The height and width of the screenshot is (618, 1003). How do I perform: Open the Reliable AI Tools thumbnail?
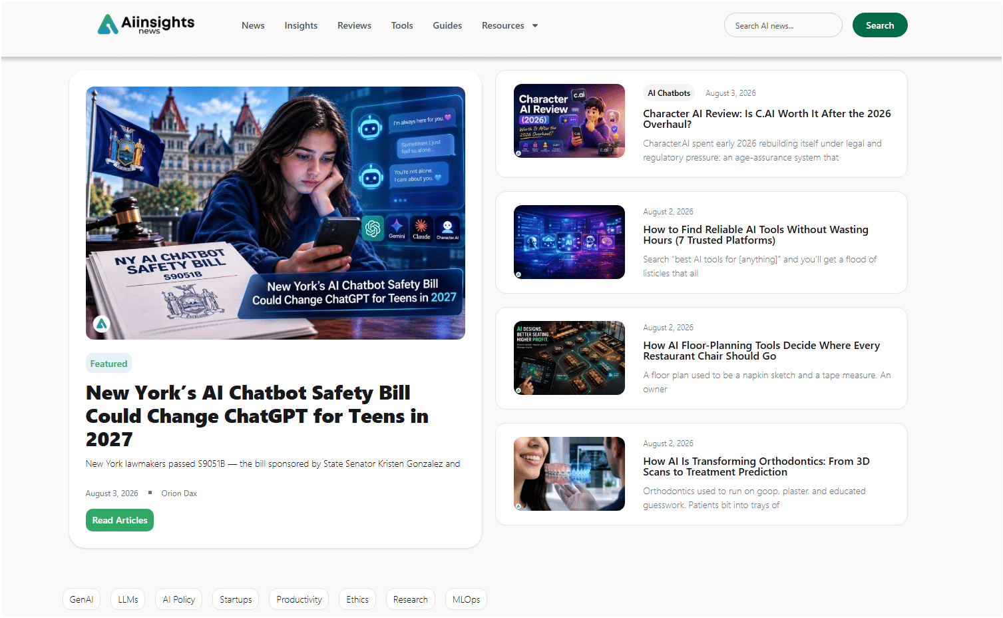pyautogui.click(x=569, y=242)
